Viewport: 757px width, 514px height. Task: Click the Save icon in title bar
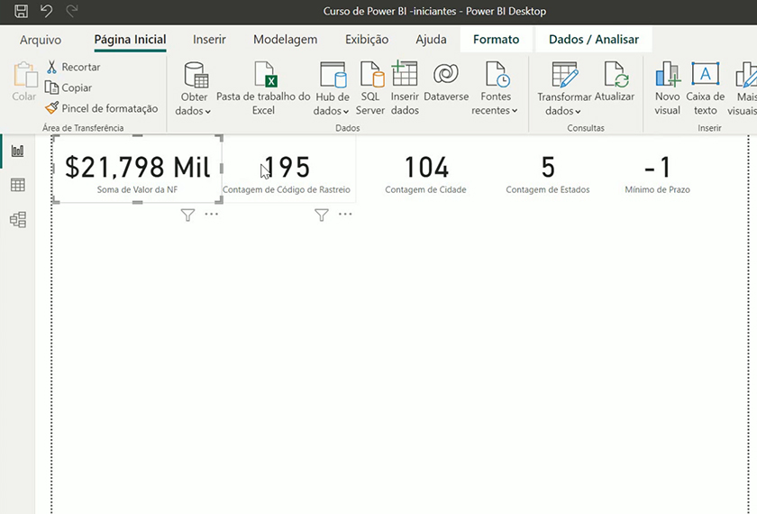point(21,12)
